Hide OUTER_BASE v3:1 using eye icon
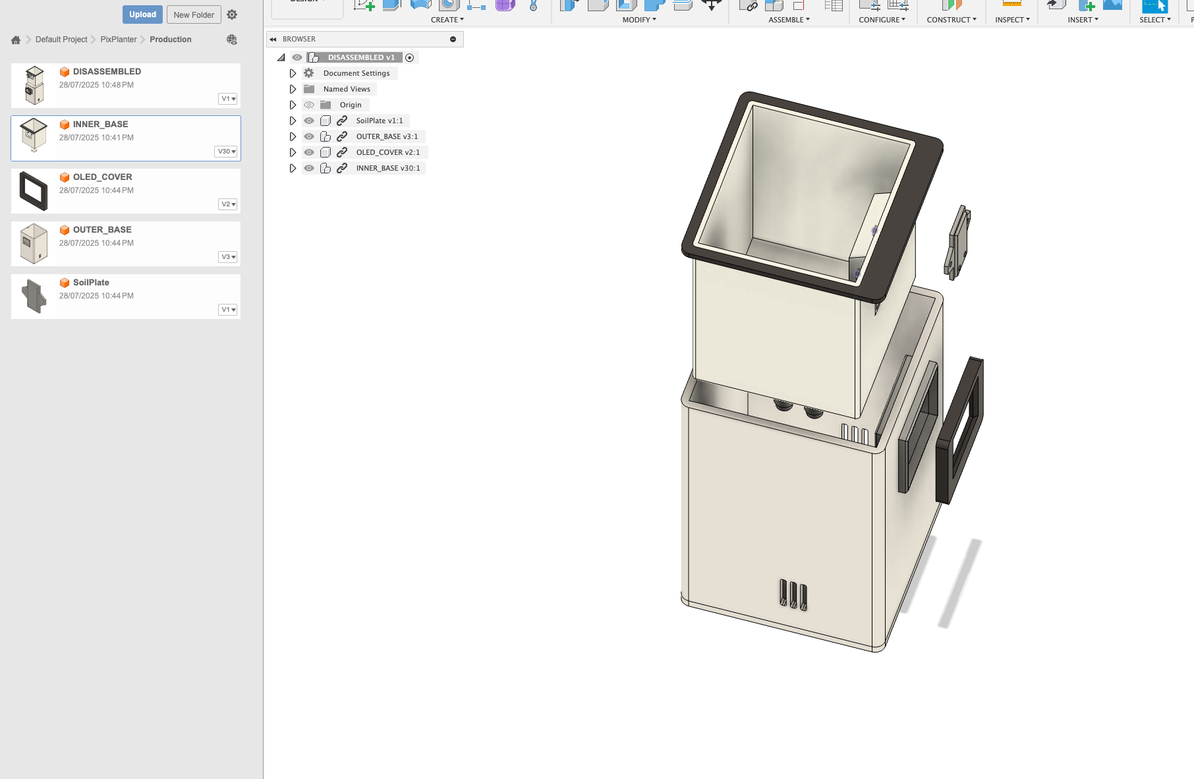 coord(309,136)
